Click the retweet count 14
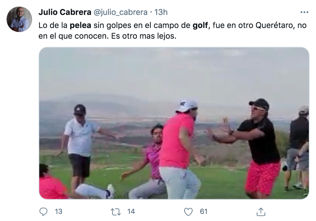This screenshot has width=316, height=221. 131,211
